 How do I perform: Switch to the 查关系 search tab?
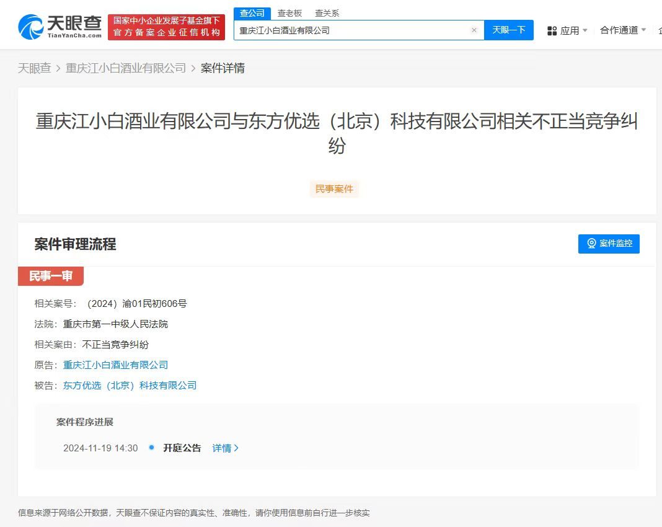pyautogui.click(x=327, y=12)
